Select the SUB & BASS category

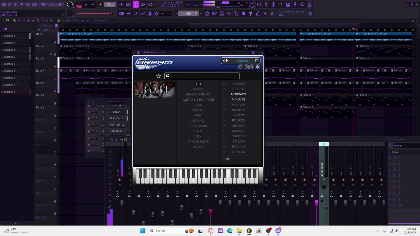198,126
